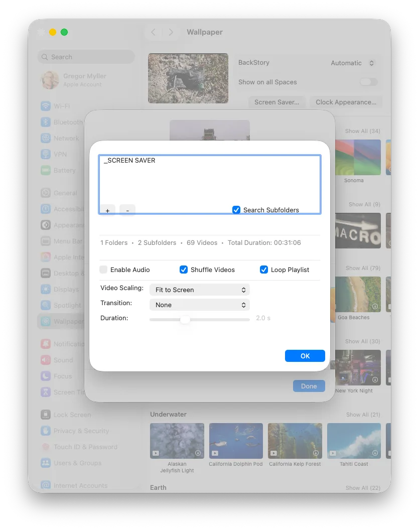
Task: Open Accessibility settings icon
Action: (x=46, y=209)
